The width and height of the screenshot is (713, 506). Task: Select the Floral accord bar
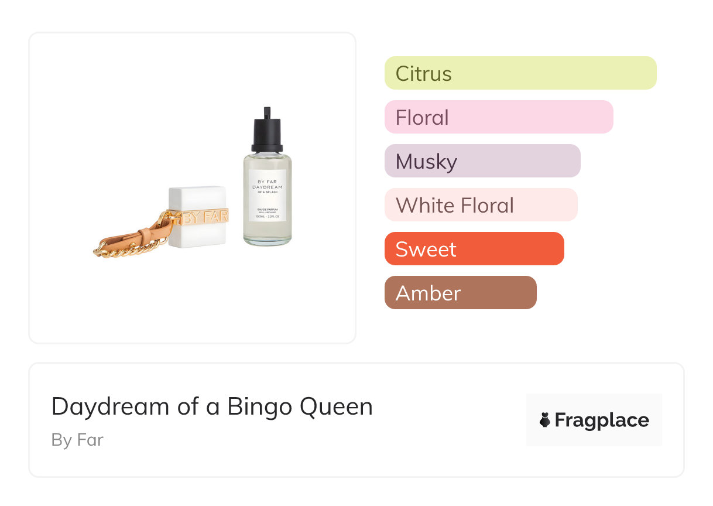point(498,117)
